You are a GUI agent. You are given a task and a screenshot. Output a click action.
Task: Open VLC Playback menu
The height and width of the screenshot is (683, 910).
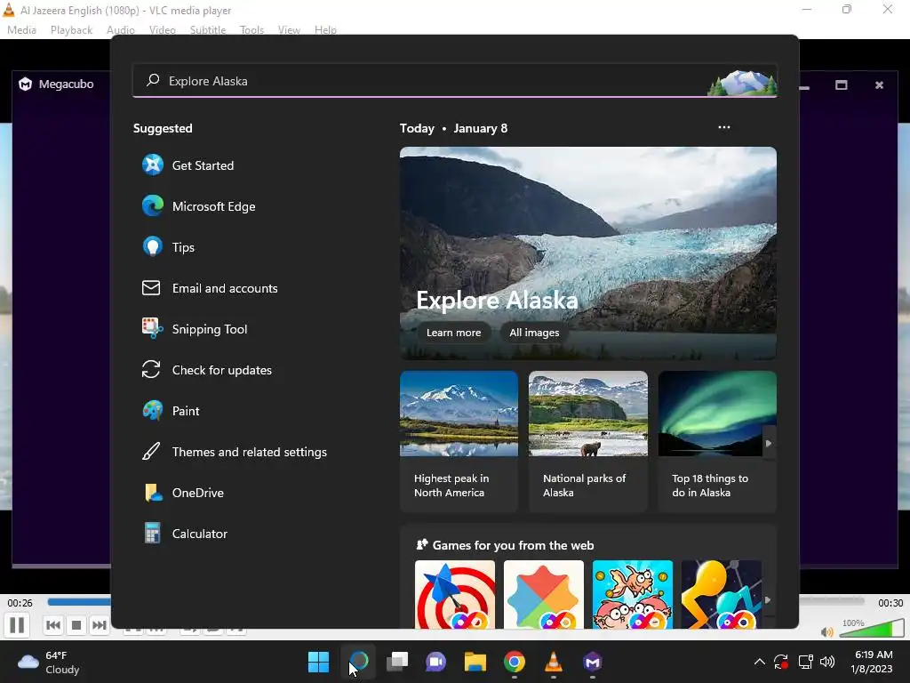point(71,29)
